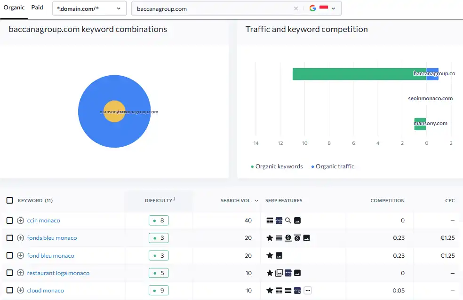Click single image icon in restaurant loga monaco row
This screenshot has width=463, height=300.
pos(297,273)
